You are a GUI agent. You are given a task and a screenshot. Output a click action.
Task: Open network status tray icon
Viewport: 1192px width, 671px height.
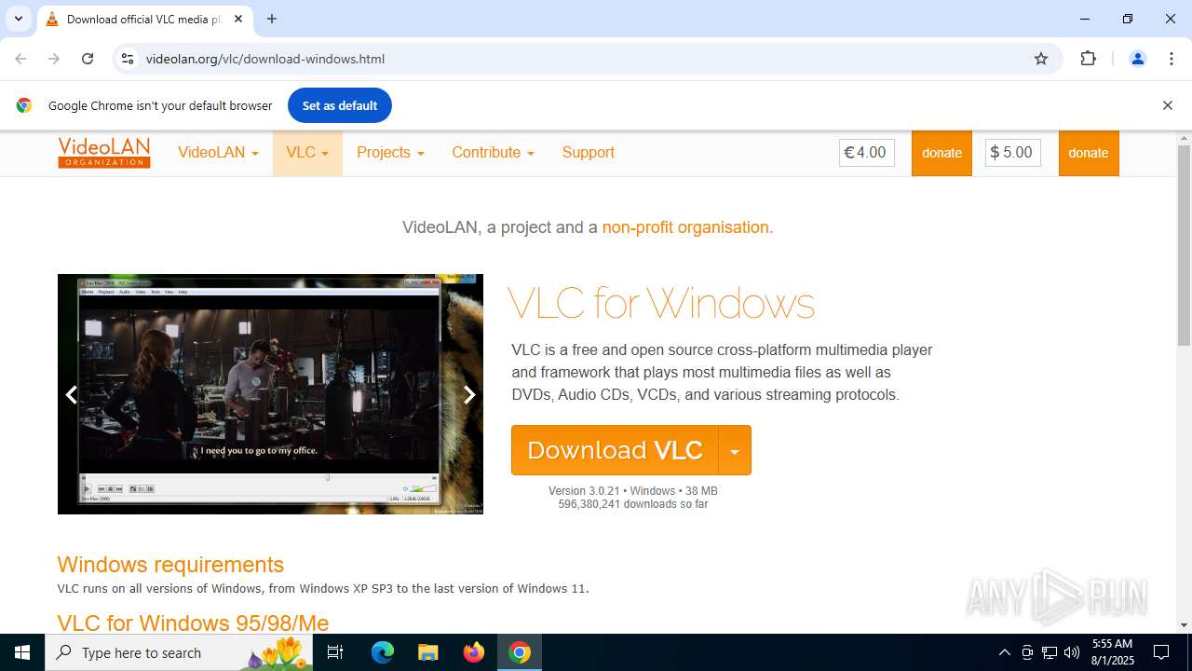[x=1050, y=652]
